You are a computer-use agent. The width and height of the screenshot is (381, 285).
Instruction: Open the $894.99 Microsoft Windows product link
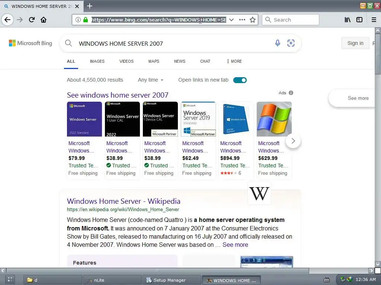(233, 147)
